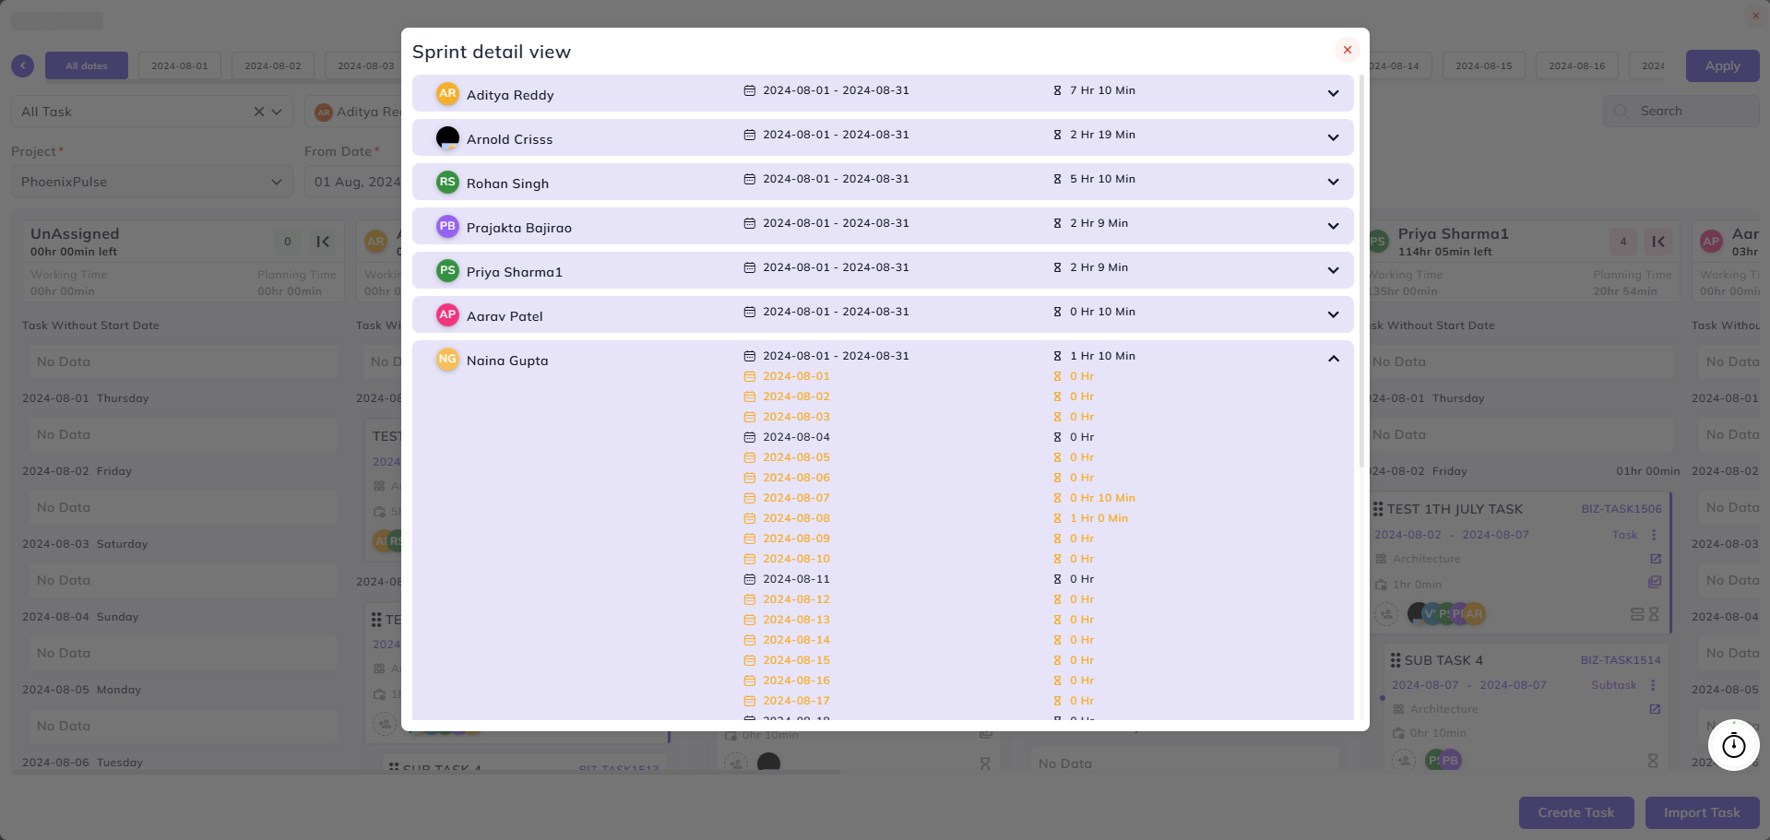Expand Prajakta Bajirao sprint row

(x=1333, y=226)
